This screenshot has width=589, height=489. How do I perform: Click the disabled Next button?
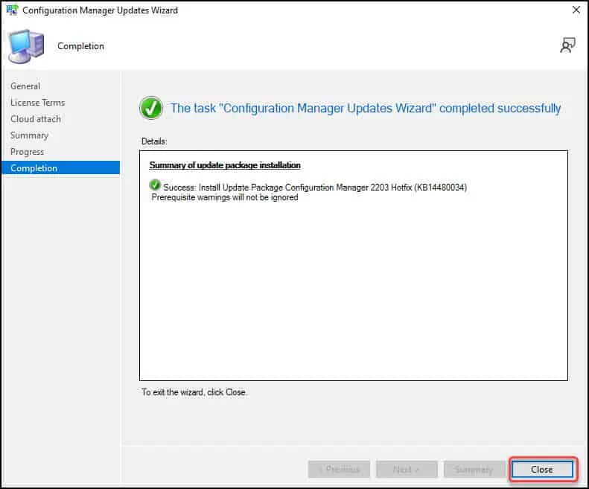pyautogui.click(x=407, y=469)
